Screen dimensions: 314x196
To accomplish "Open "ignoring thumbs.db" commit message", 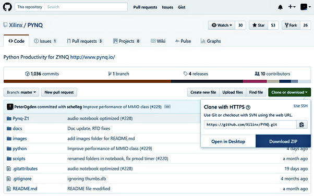I will point(87,179).
